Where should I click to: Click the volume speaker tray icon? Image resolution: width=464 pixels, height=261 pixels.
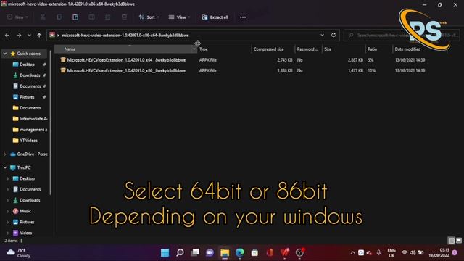(x=413, y=253)
